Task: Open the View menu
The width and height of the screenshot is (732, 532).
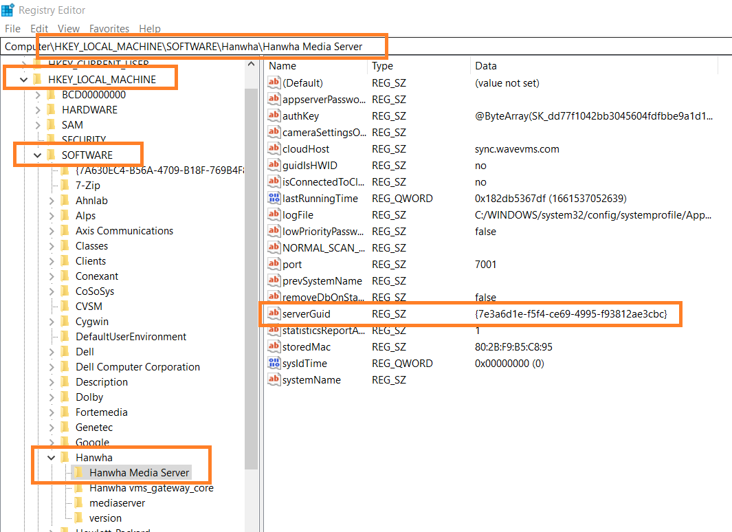Action: tap(69, 28)
